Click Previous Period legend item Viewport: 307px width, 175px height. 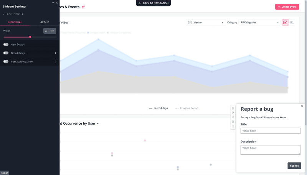pos(187,108)
